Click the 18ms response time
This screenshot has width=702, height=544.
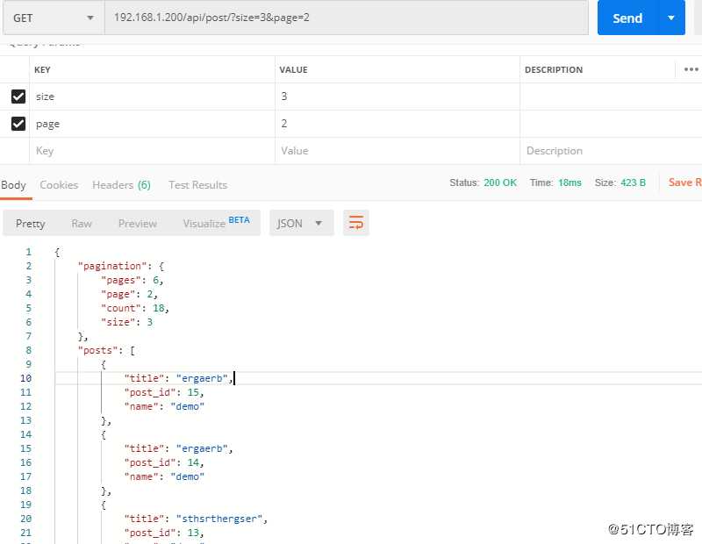(569, 183)
